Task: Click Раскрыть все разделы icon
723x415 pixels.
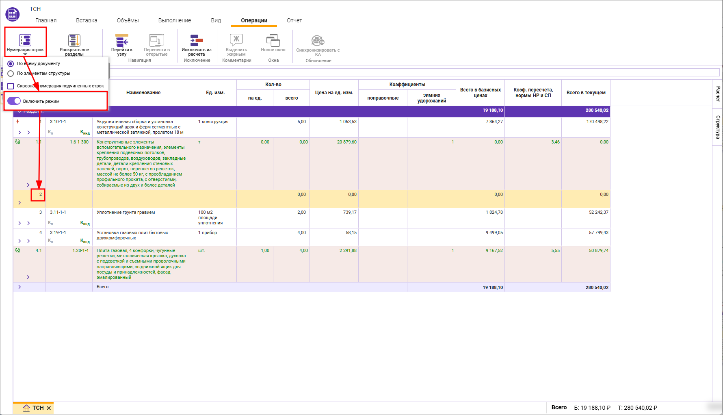Action: click(74, 40)
